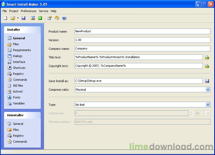Open the Installer Commands section
215x155 pixels.
pyautogui.click(x=17, y=80)
